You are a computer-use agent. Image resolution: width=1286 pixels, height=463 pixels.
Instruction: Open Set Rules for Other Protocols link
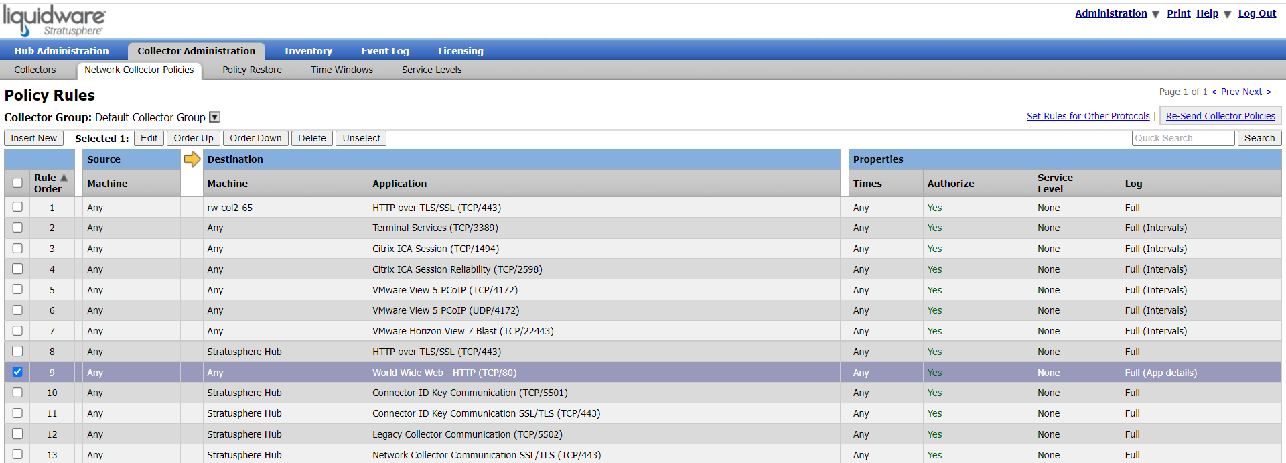(1088, 116)
